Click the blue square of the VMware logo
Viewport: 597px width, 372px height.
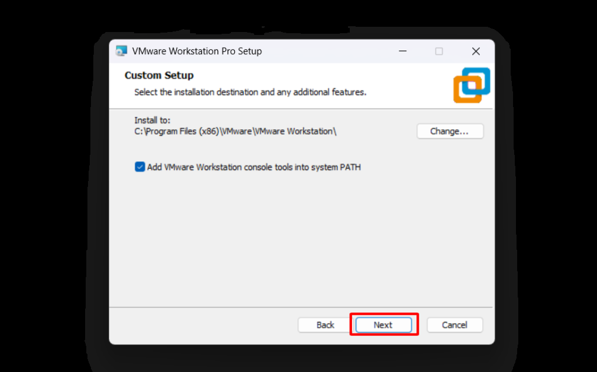click(480, 75)
